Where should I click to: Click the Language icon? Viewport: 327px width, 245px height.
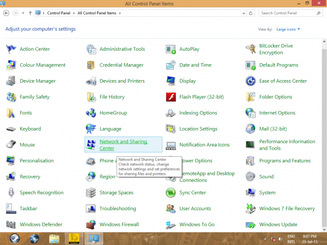[90, 129]
